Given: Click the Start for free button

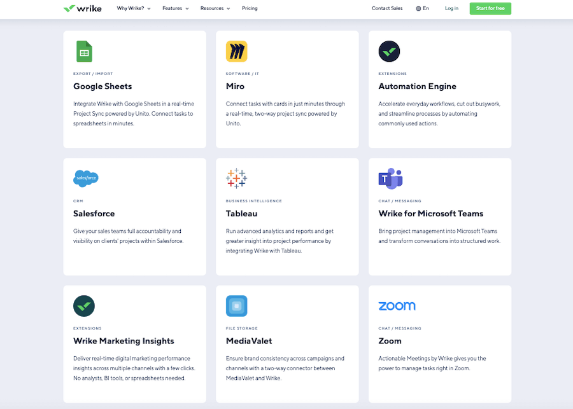Looking at the screenshot, I should tap(490, 8).
